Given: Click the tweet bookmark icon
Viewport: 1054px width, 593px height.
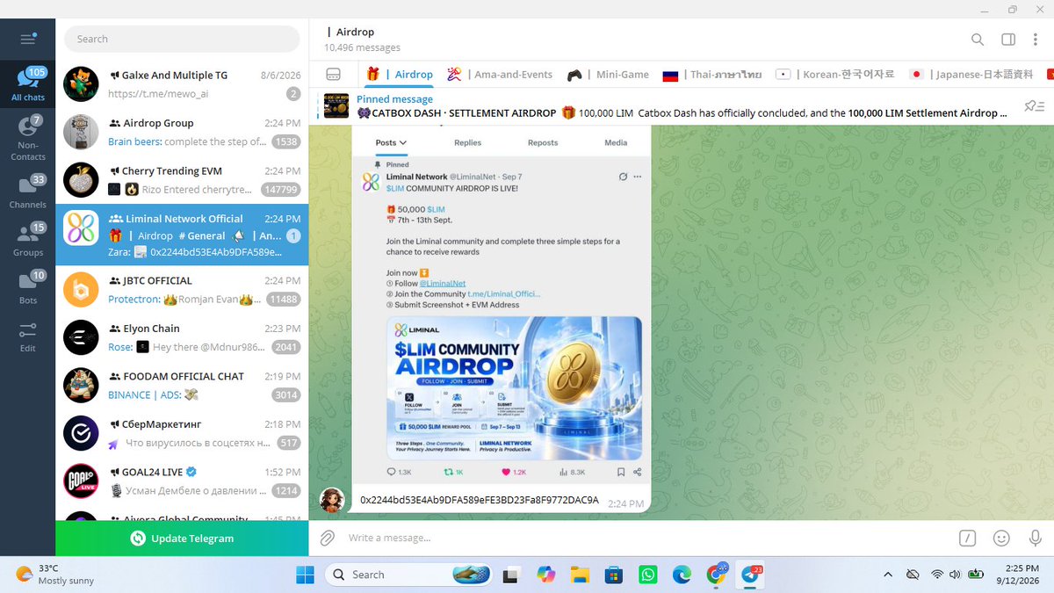Looking at the screenshot, I should [x=621, y=472].
